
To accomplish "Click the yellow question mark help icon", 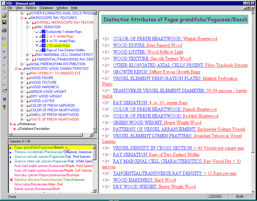I will [x=4, y=107].
